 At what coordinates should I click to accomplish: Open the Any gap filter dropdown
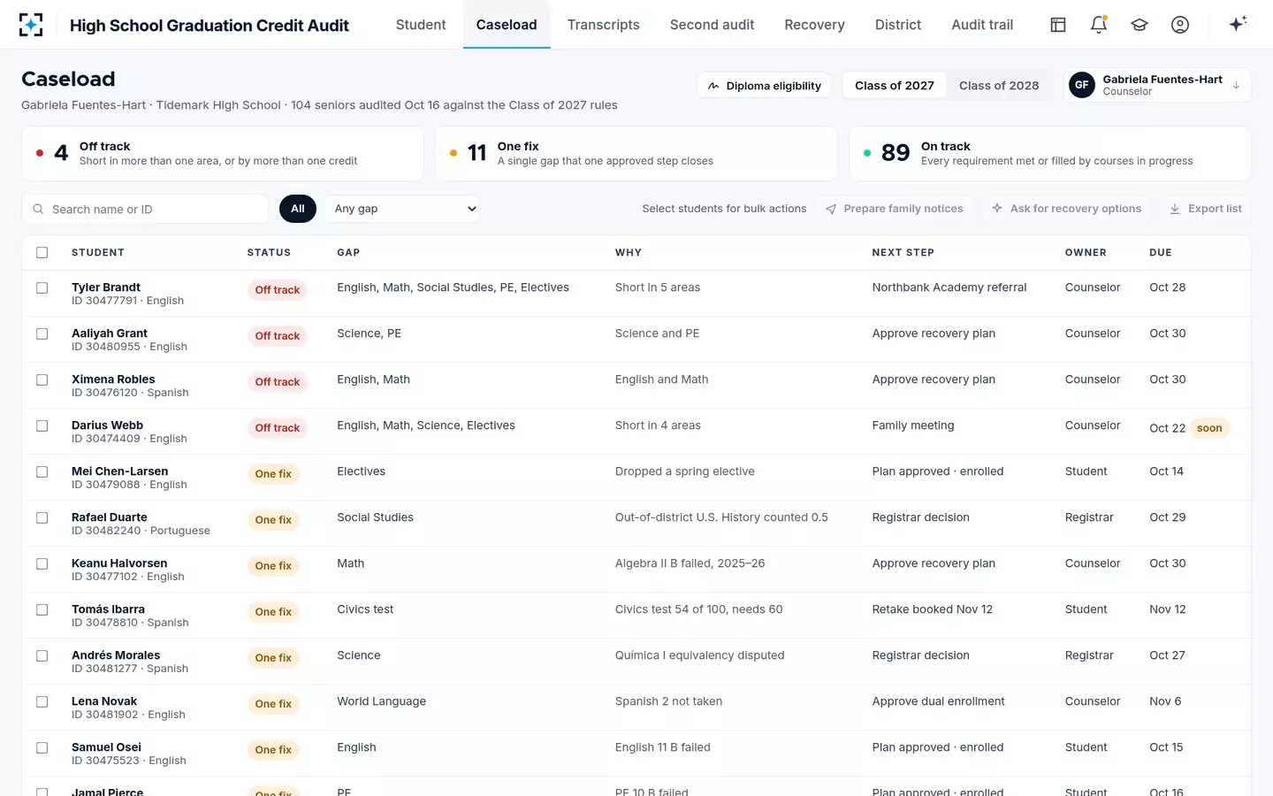tap(401, 209)
